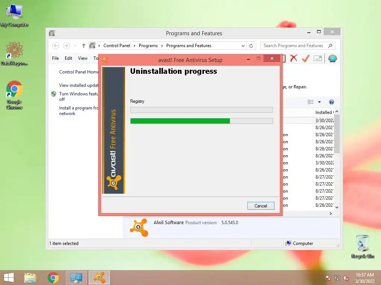Open the taskbar clock showing 10:57 AM
The image size is (381, 285).
point(365,278)
